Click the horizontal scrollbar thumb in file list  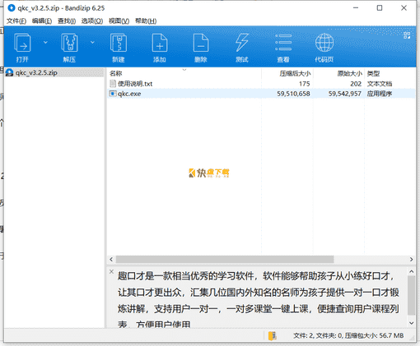(225, 259)
